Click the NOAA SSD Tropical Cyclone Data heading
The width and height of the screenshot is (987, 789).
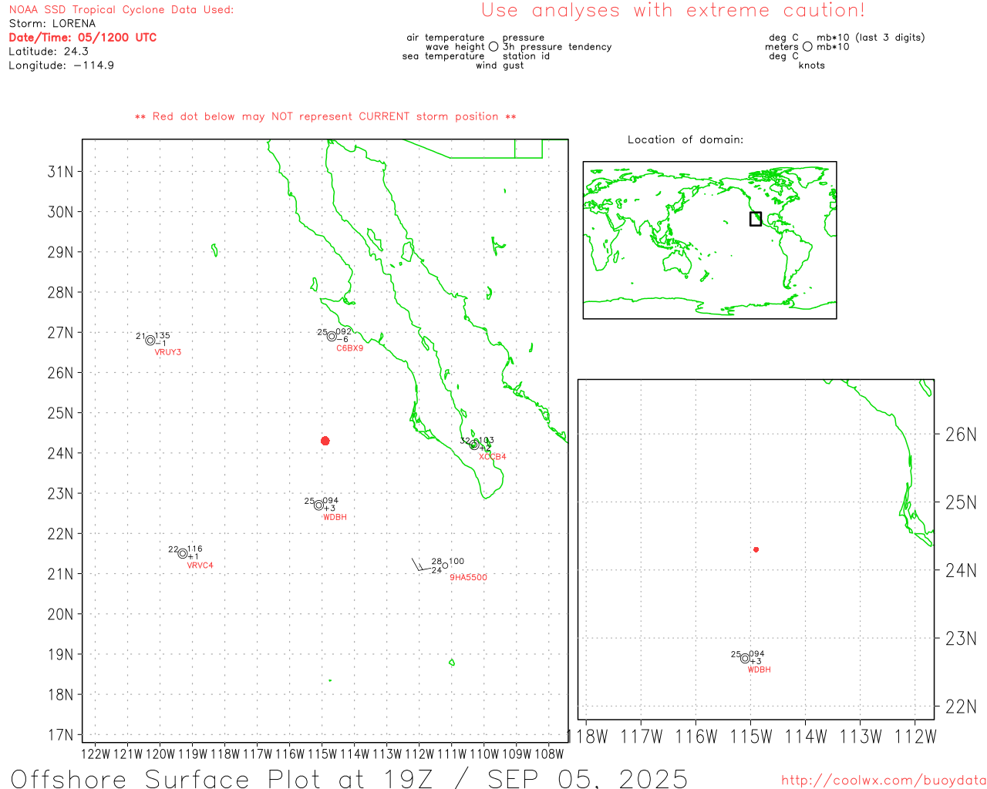pos(121,10)
